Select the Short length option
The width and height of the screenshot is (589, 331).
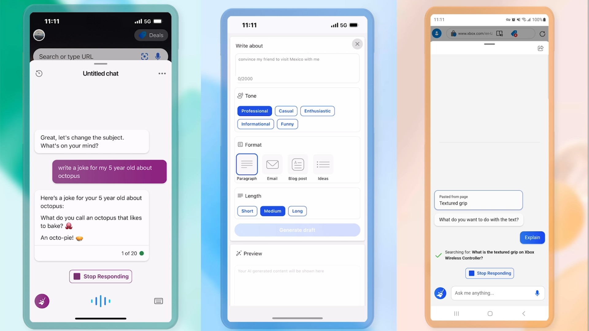[247, 211]
